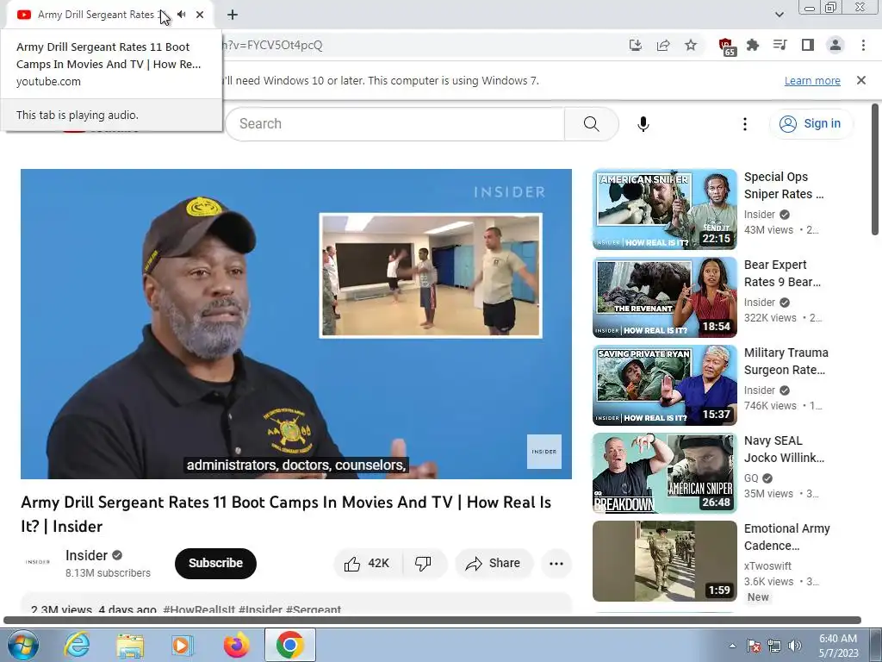Open the Windows Start menu
Viewport: 882px width, 662px height.
pos(22,645)
